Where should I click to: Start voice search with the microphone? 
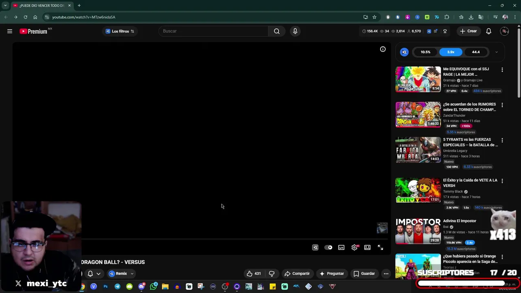295,31
